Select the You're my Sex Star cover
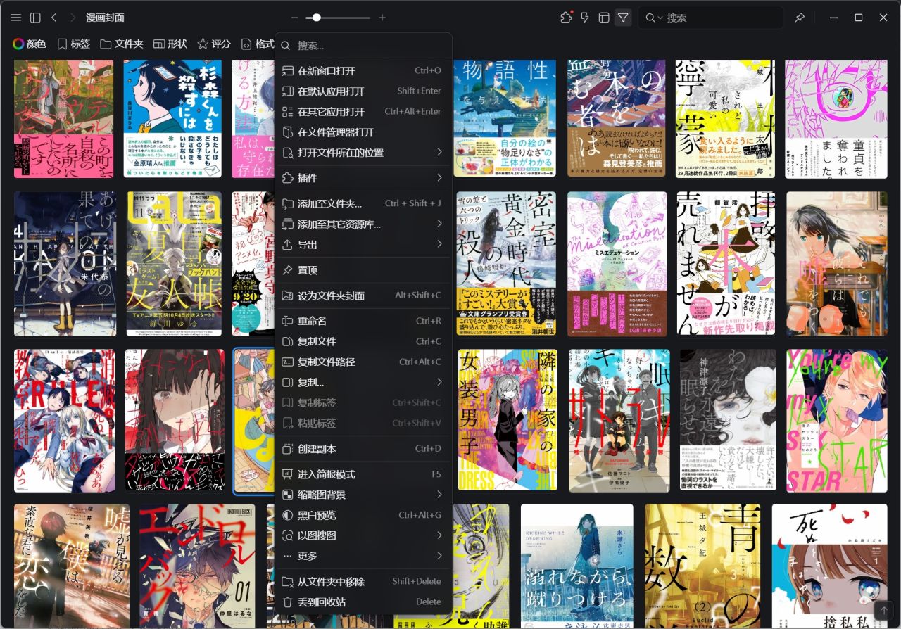 pyautogui.click(x=837, y=421)
